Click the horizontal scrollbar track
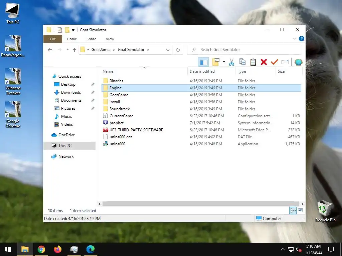This screenshot has height=256, width=342. tap(200, 204)
